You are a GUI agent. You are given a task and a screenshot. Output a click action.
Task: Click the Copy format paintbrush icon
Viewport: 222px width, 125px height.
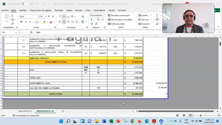click(x=12, y=24)
